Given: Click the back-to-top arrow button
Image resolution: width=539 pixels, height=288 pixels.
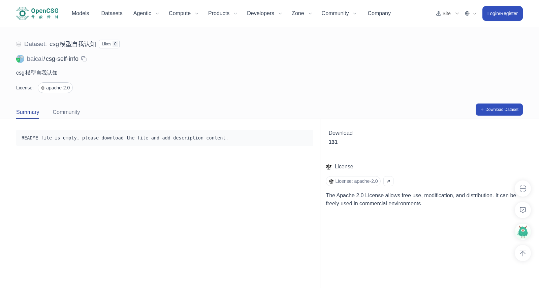Looking at the screenshot, I should [x=523, y=253].
